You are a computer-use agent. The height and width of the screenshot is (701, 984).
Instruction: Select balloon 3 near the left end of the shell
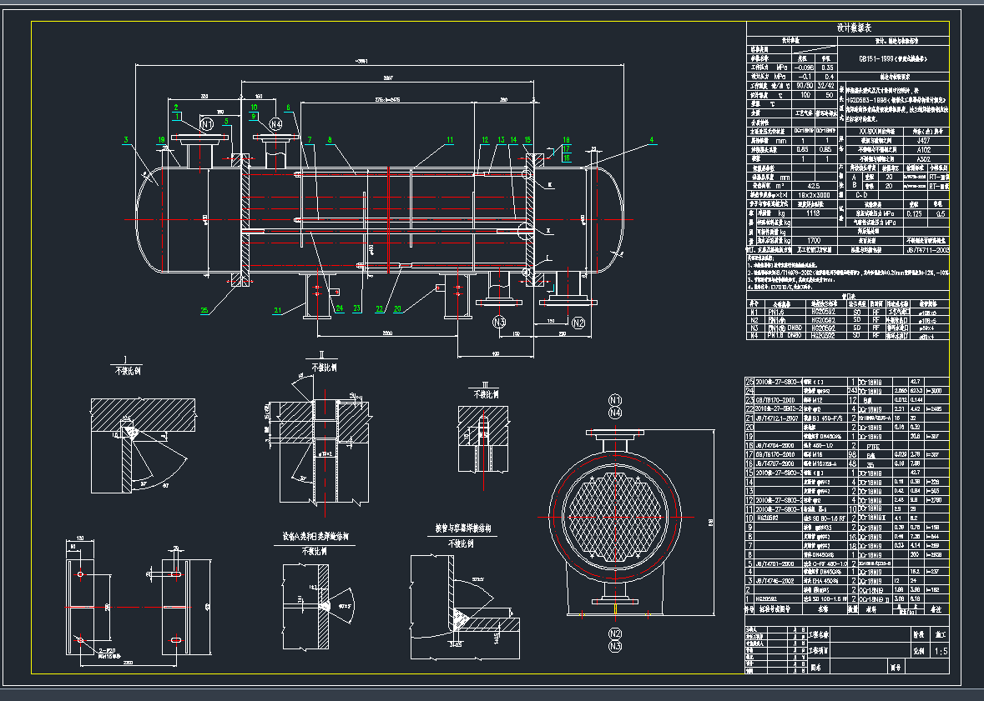125,139
